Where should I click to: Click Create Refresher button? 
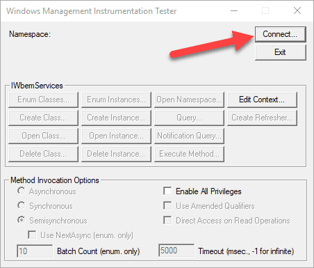[x=262, y=118]
